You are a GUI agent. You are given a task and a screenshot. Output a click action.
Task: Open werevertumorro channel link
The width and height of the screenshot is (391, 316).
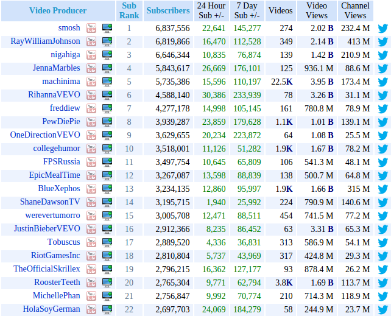[52, 216]
